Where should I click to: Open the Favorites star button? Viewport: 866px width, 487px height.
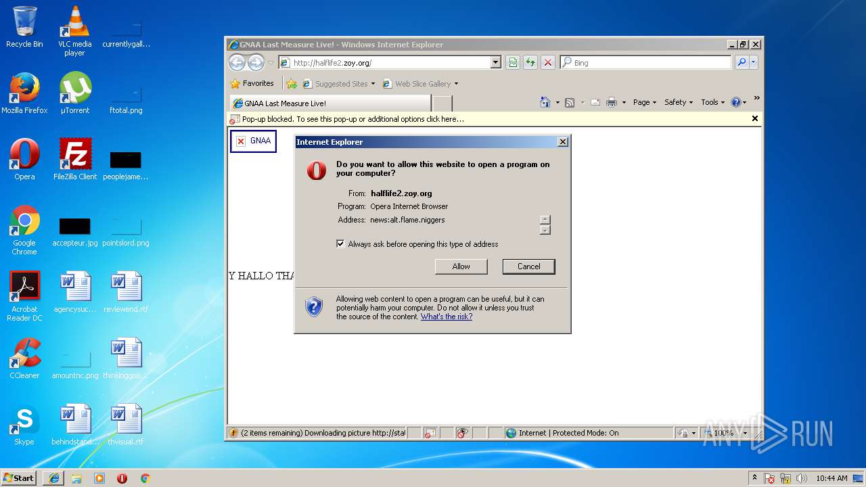(252, 84)
